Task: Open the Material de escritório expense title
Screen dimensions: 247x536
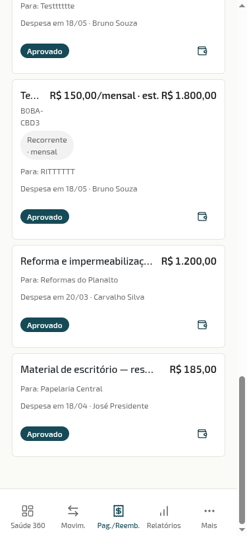Action: [x=87, y=370]
